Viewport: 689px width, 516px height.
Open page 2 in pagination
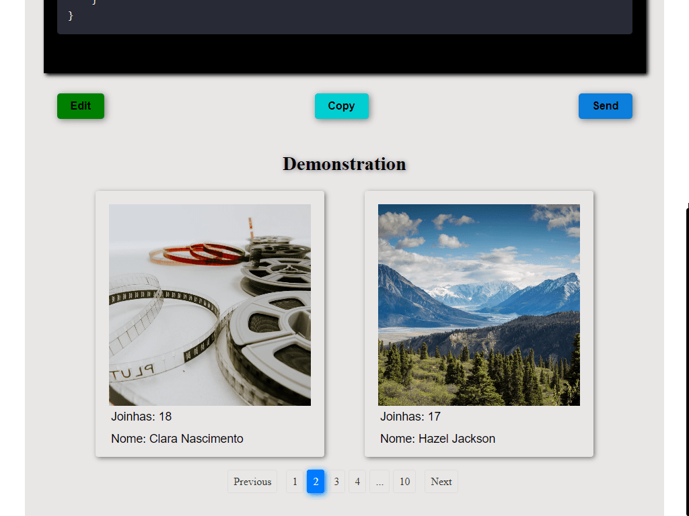click(x=316, y=481)
